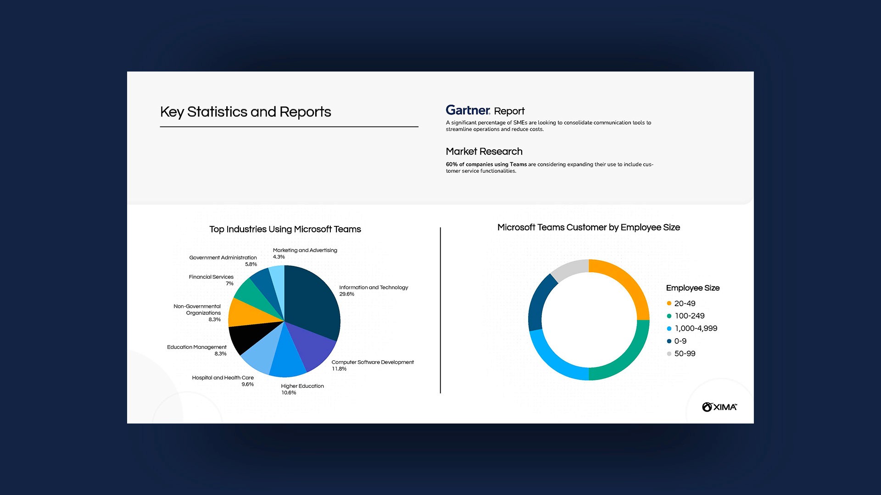Click the Gartner logo
The height and width of the screenshot is (495, 881).
point(468,110)
